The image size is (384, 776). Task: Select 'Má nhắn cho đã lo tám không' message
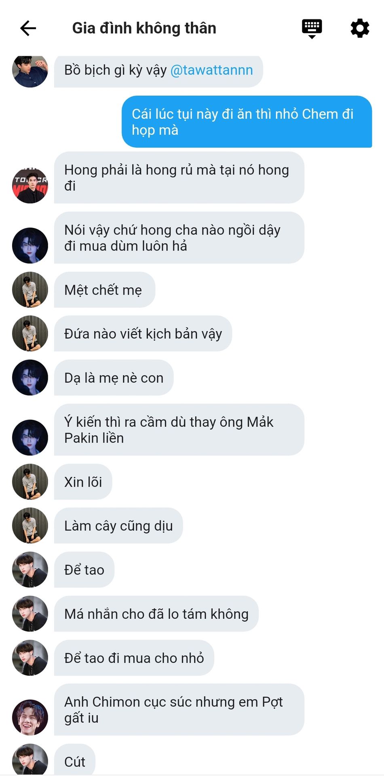point(156,614)
